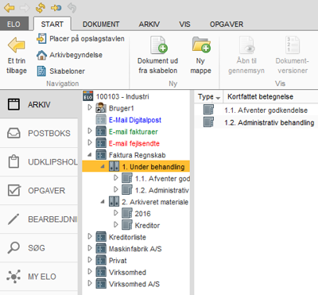
Task: Click the Arkivbegyndelse home button
Action: (69, 55)
